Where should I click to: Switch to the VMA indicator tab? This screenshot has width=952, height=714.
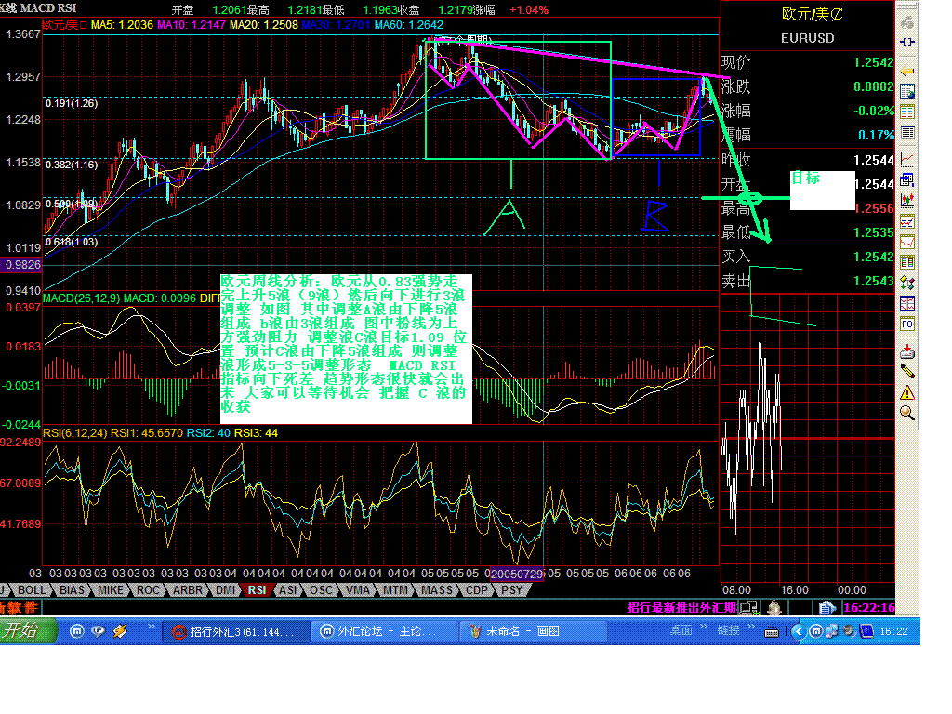(x=358, y=590)
